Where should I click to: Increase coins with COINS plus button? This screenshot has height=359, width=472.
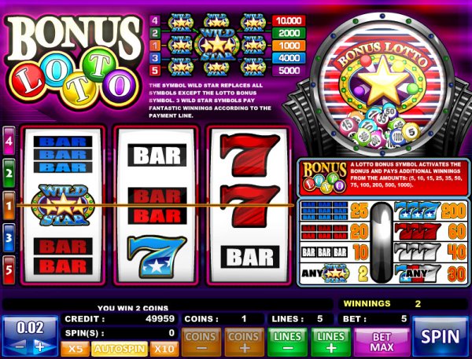pyautogui.click(x=244, y=343)
